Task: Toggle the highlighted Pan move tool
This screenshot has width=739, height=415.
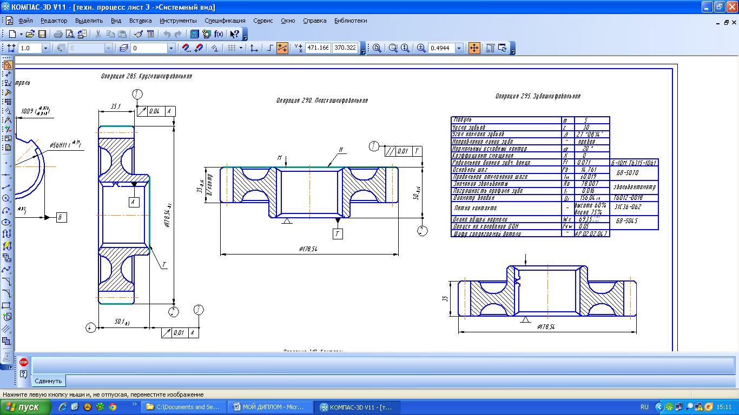Action: point(474,48)
